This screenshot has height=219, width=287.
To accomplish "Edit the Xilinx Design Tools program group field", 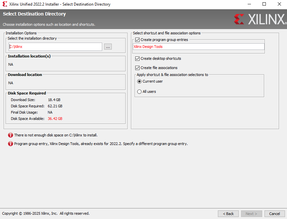I will point(199,47).
